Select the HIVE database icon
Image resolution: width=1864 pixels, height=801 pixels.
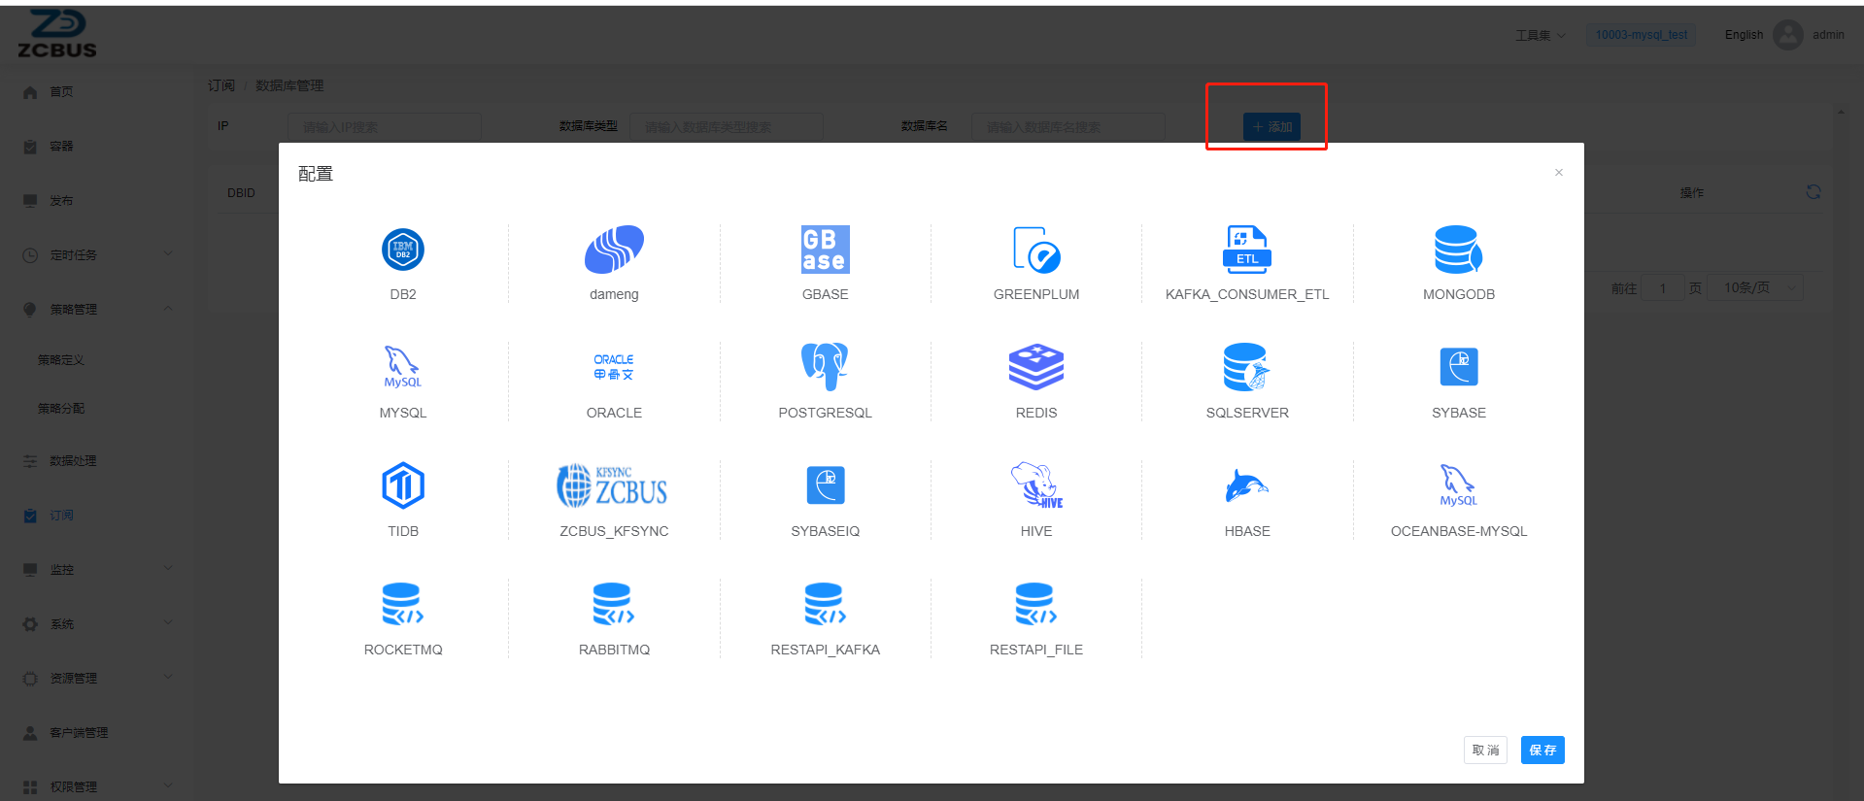point(1035,486)
